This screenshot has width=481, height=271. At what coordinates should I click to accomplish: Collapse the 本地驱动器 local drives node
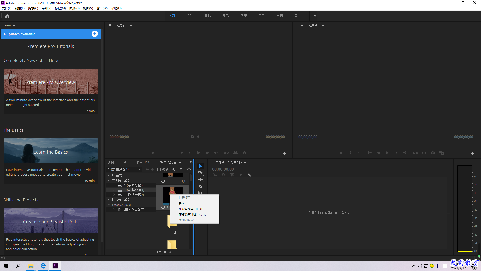click(109, 180)
